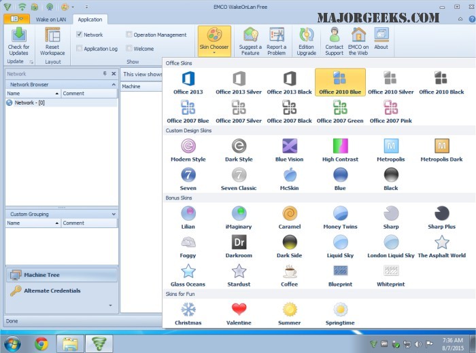Open Report a Problem
Viewport: 476px width, 353px height.
pos(276,41)
